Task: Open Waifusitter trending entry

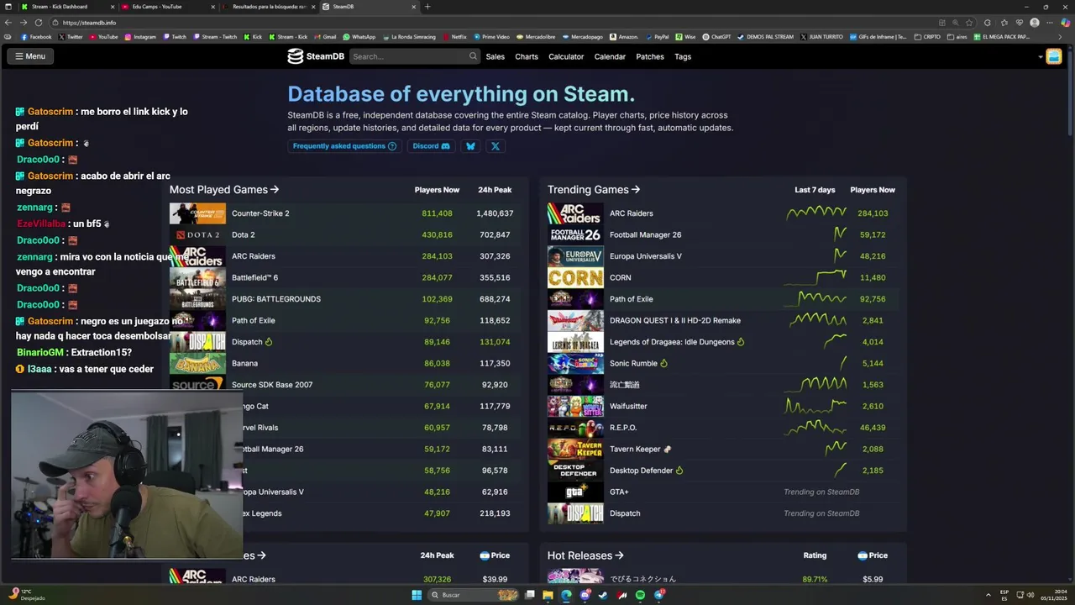Action: (628, 406)
